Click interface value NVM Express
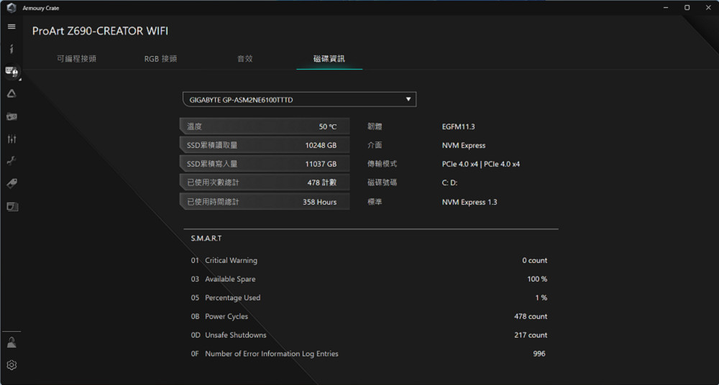The width and height of the screenshot is (719, 385). [x=464, y=145]
